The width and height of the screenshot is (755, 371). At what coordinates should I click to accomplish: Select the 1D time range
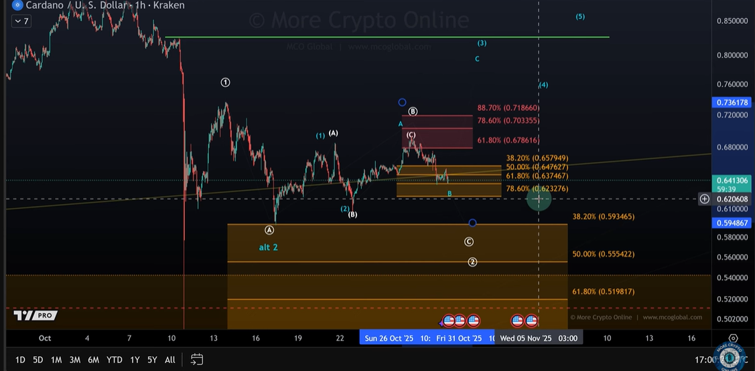(x=20, y=360)
